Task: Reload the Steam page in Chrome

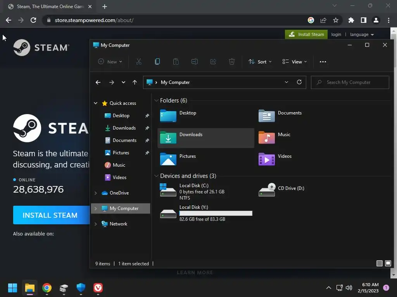Action: pos(33,20)
